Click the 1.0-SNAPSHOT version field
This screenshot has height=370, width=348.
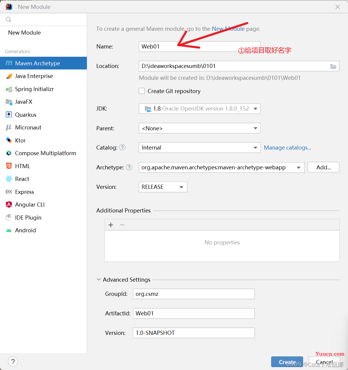pyautogui.click(x=194, y=333)
